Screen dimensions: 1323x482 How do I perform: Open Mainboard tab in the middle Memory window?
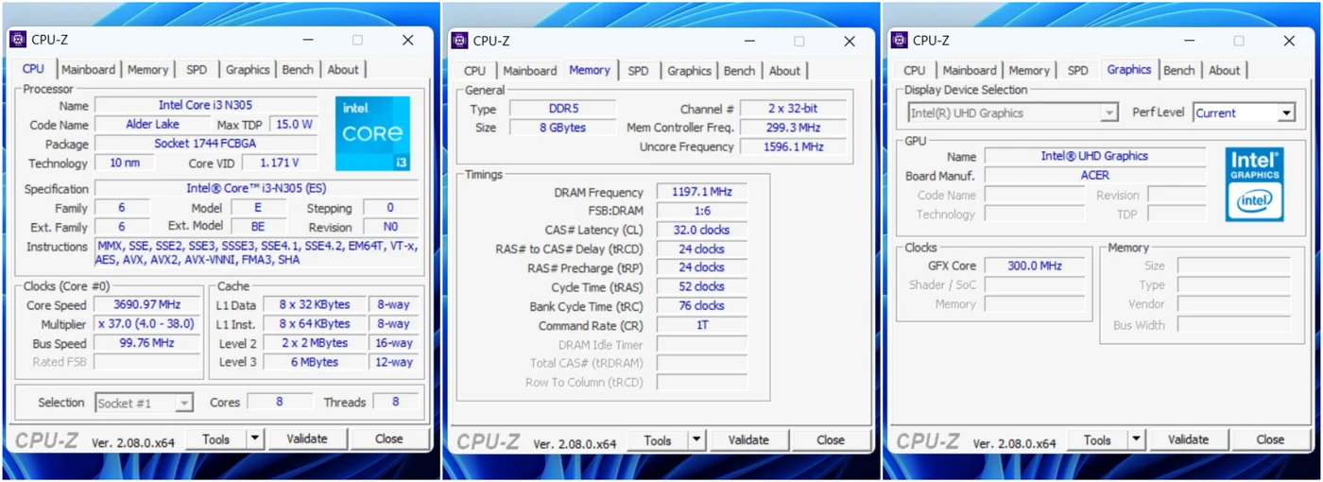pos(529,71)
